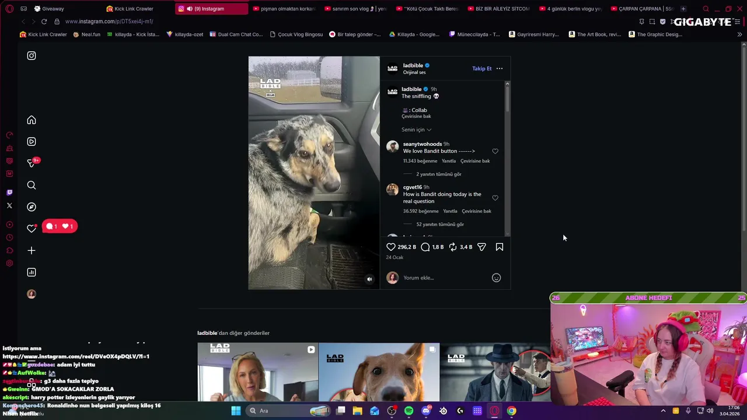Open direct messages with 9+ badge
Screen dimensions: 747x420
pyautogui.click(x=32, y=163)
